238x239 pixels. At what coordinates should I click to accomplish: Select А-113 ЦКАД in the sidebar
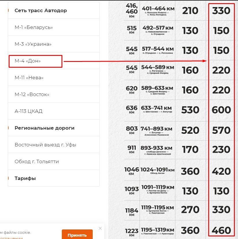tap(29, 111)
